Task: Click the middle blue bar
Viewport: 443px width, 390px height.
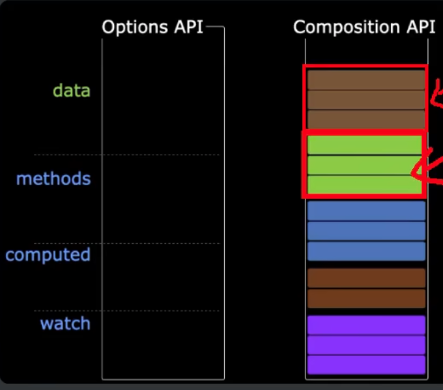Action: pos(366,231)
